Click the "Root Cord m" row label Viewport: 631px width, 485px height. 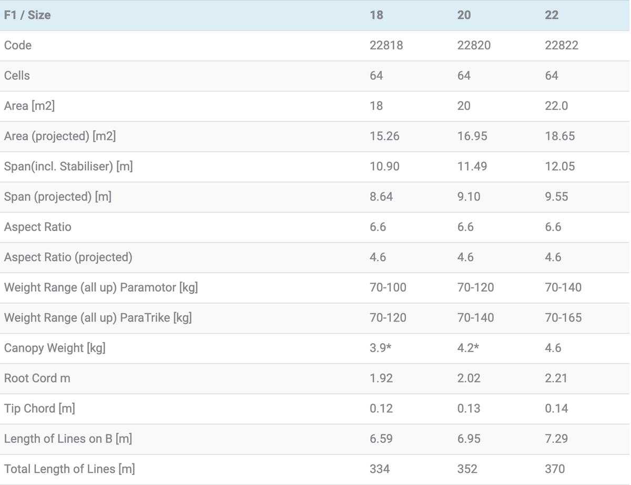[x=37, y=379]
